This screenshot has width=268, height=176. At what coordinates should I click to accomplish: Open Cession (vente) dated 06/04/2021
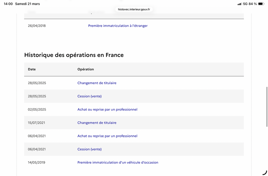pyautogui.click(x=89, y=149)
